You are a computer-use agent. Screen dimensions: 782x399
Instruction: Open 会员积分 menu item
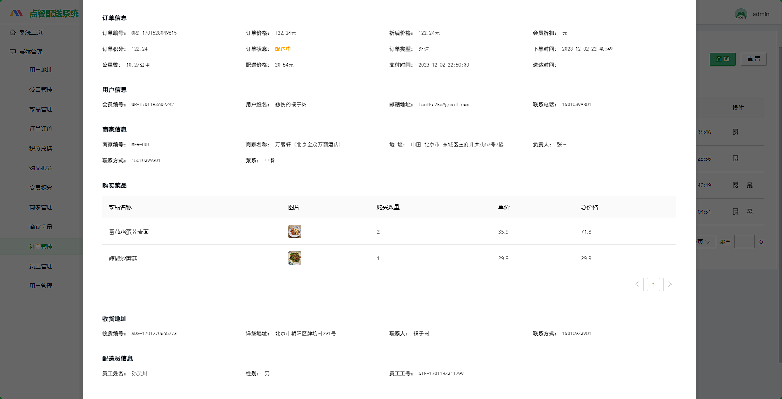(x=41, y=188)
